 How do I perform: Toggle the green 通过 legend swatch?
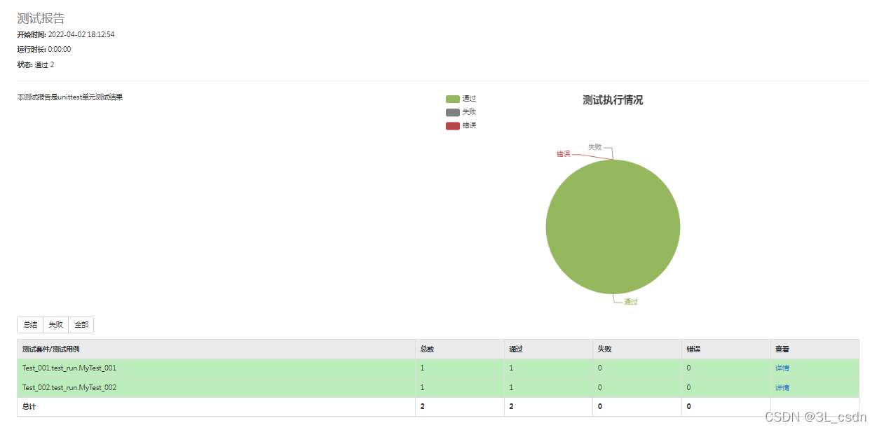[x=453, y=99]
